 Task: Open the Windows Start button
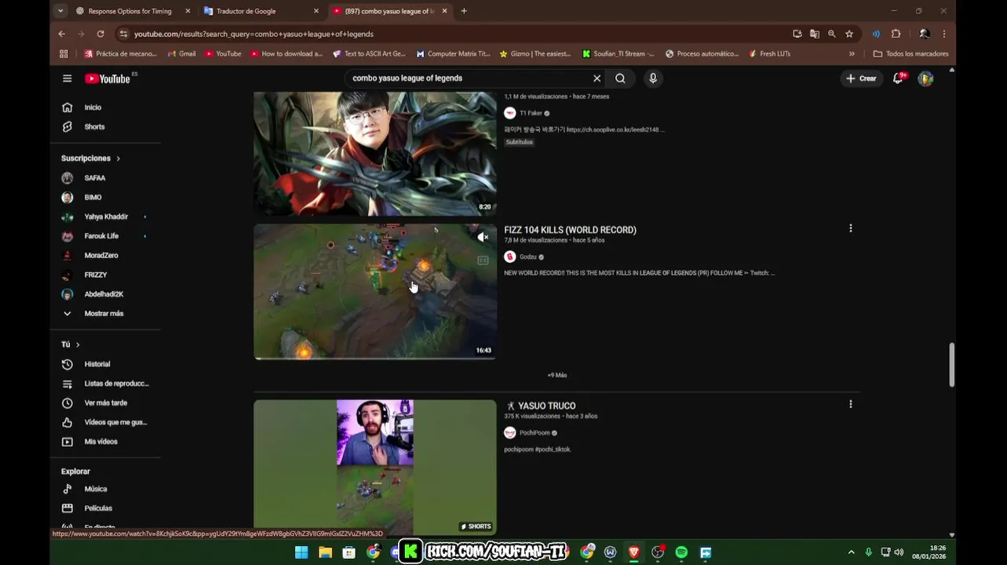(x=301, y=552)
